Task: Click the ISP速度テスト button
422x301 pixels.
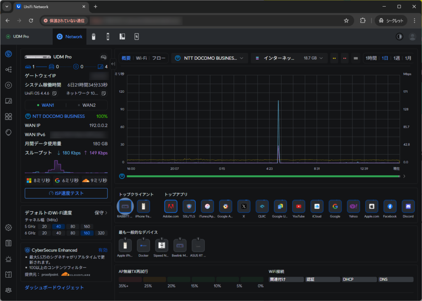Action: [66, 193]
